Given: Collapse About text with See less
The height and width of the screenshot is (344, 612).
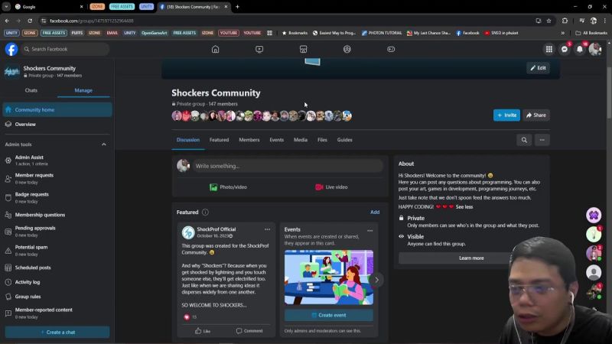Looking at the screenshot, I should tap(464, 206).
